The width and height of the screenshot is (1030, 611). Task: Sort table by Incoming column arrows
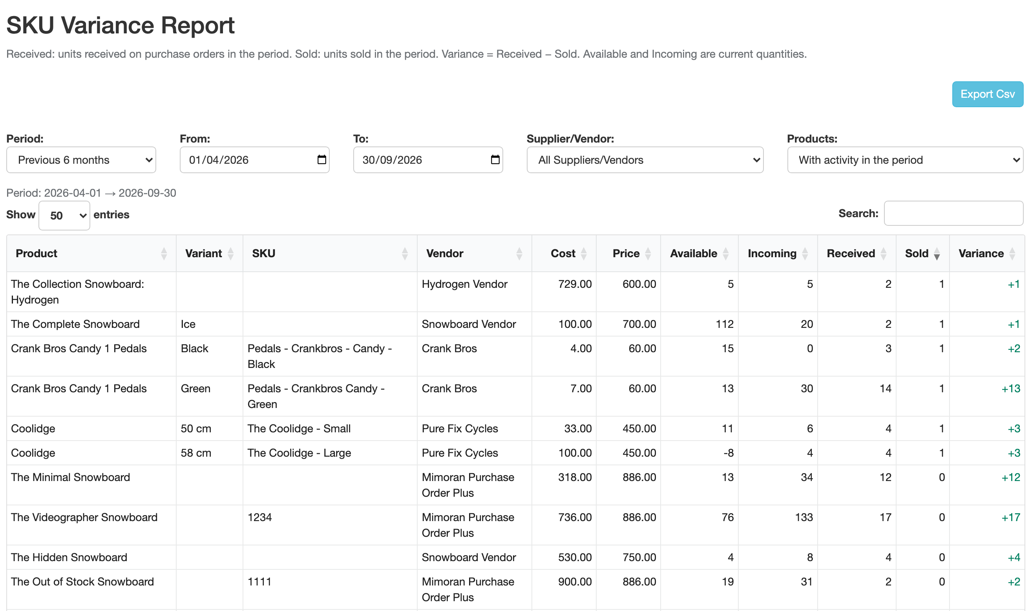(805, 253)
